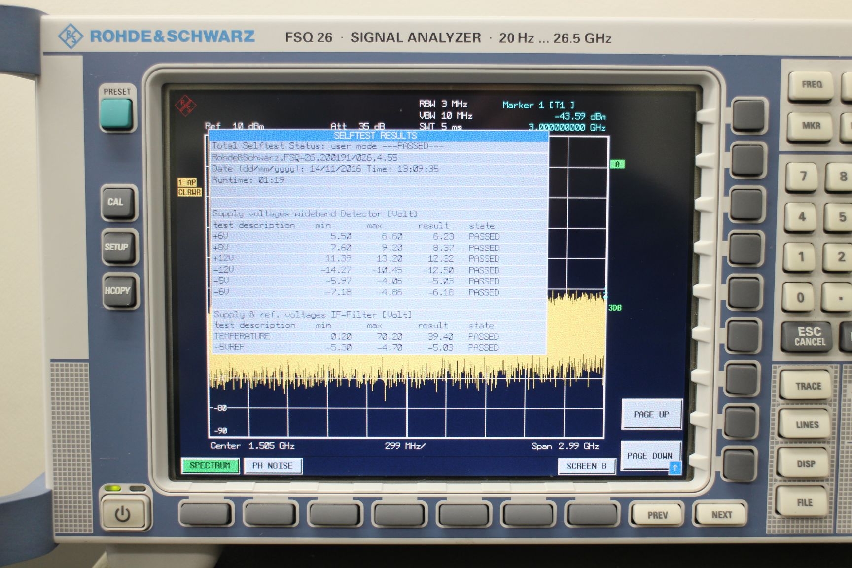Image resolution: width=852 pixels, height=568 pixels.
Task: Click the +12V row result 12.32
Action: (440, 259)
